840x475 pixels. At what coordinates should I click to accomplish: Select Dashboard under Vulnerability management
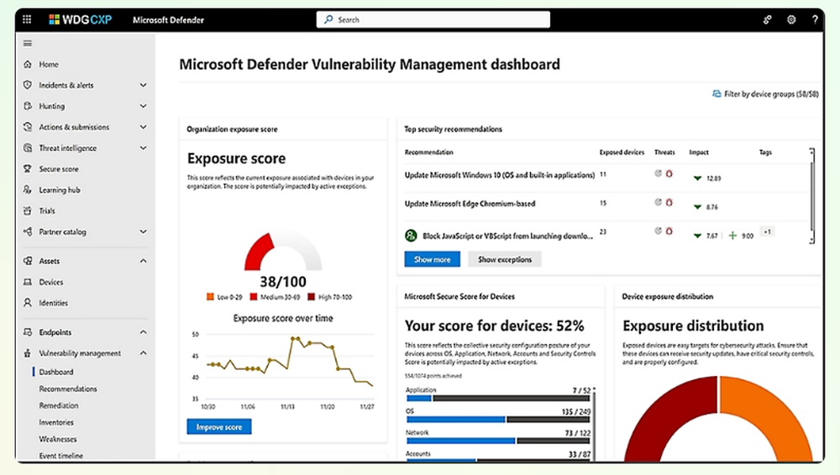[56, 372]
